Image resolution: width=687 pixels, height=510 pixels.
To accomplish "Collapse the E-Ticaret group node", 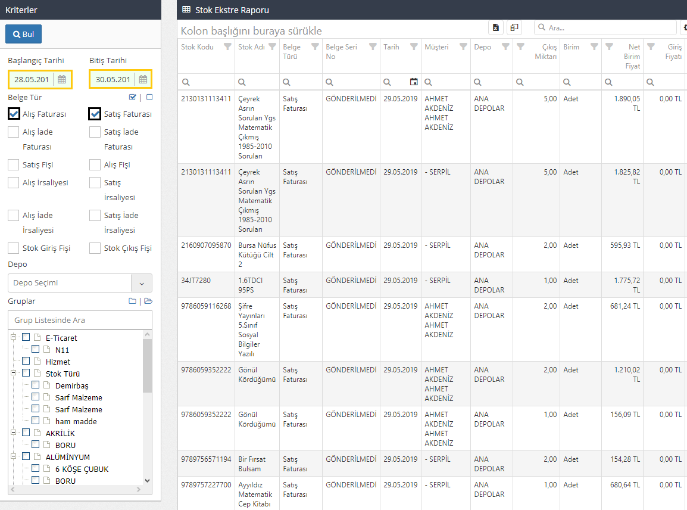I will (13, 337).
